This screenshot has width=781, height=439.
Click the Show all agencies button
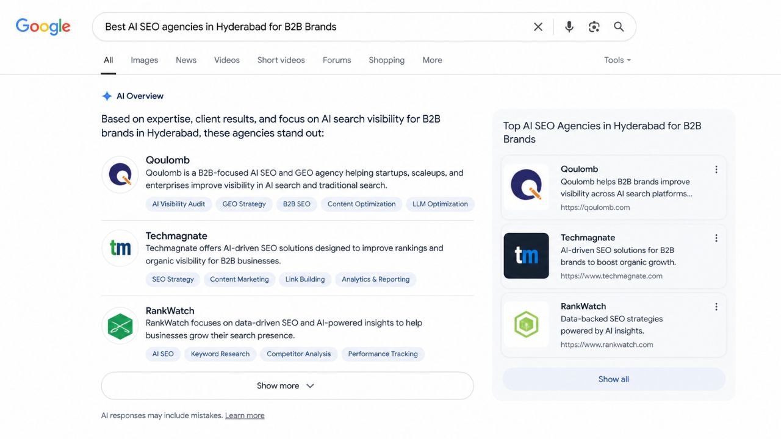pos(614,379)
